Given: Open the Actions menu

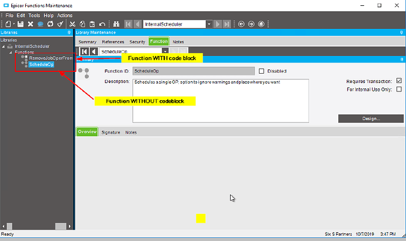Looking at the screenshot, I should tap(65, 15).
